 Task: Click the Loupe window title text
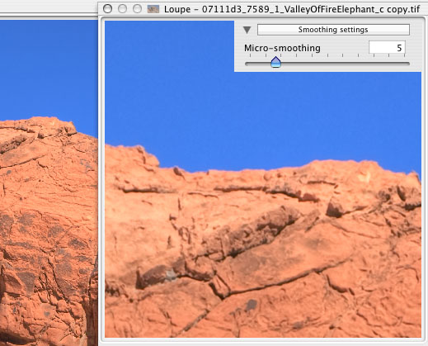point(292,9)
